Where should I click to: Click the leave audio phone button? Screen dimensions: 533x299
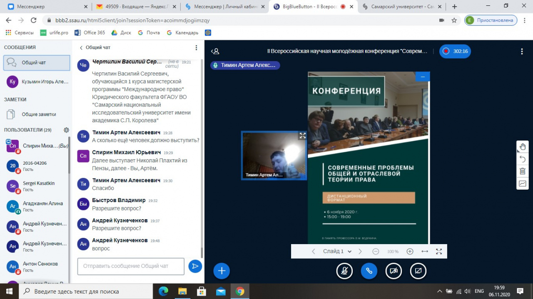[x=369, y=271]
